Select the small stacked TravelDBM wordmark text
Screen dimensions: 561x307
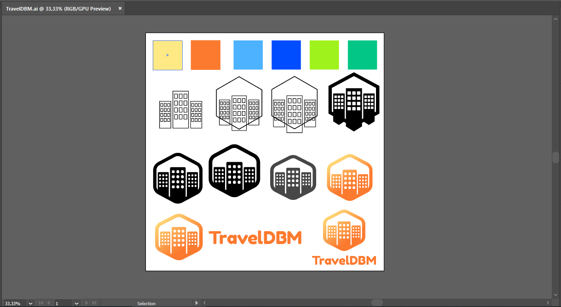click(x=344, y=261)
